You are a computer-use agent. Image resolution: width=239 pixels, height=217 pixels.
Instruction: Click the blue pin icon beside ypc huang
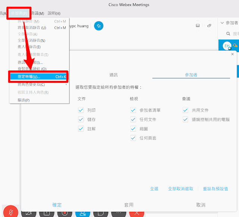pyautogui.click(x=99, y=26)
